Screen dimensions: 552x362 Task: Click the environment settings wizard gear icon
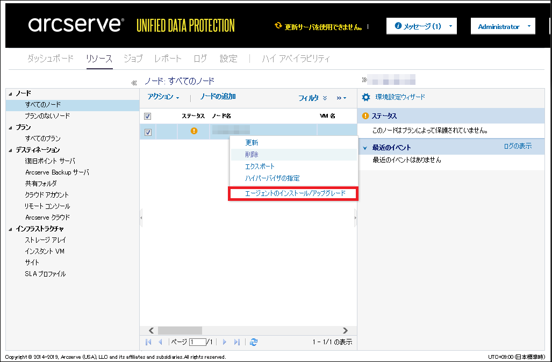click(x=366, y=97)
